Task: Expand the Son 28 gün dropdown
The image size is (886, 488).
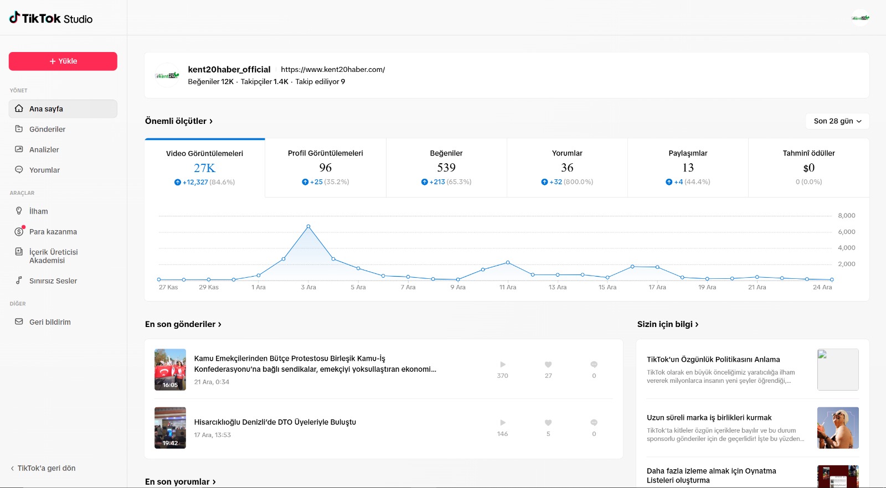Action: pyautogui.click(x=837, y=121)
